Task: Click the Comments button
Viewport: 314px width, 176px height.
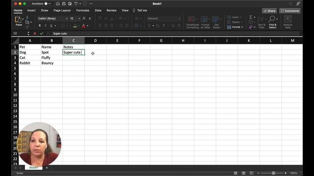Action: click(x=290, y=11)
